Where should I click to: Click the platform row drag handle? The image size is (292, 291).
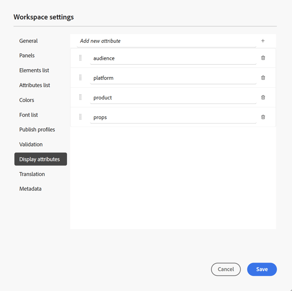(x=81, y=78)
